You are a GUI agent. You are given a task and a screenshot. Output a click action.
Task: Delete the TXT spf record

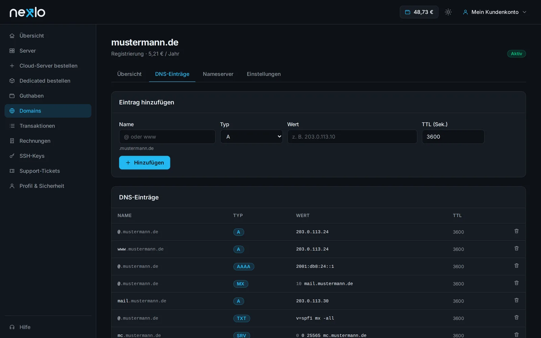pos(516,317)
